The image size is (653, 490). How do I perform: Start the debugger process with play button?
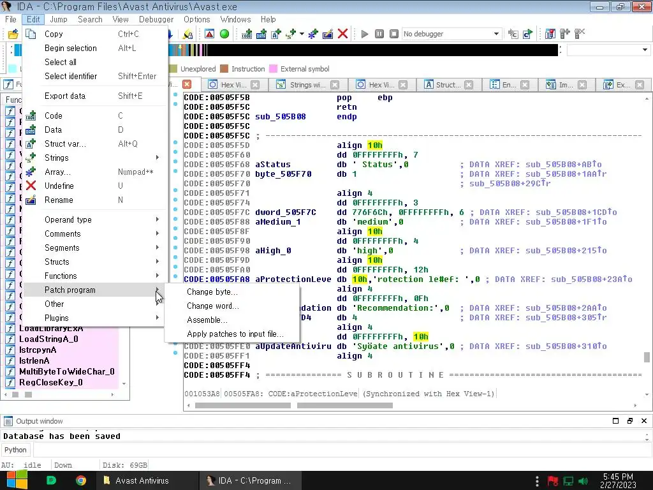click(x=365, y=34)
